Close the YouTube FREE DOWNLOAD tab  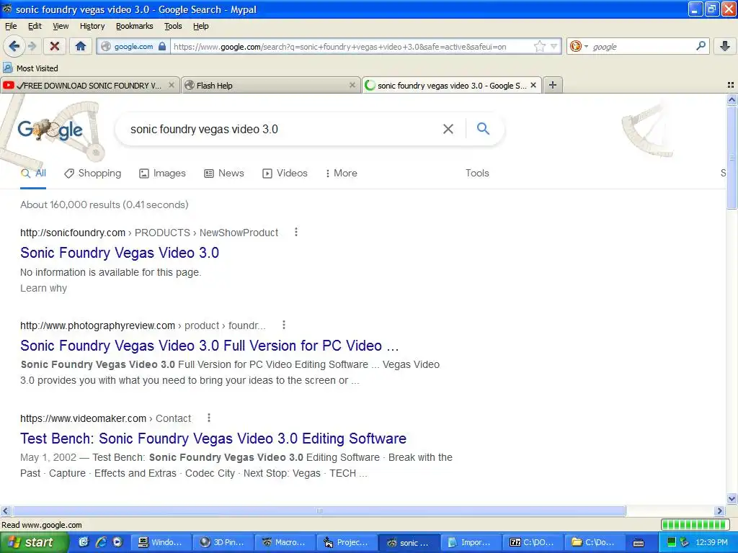[172, 85]
